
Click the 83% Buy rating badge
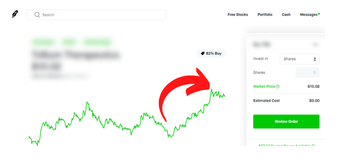tap(212, 53)
